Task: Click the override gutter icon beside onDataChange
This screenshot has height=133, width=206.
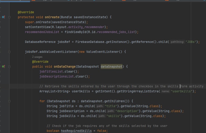Action: tap(3, 66)
